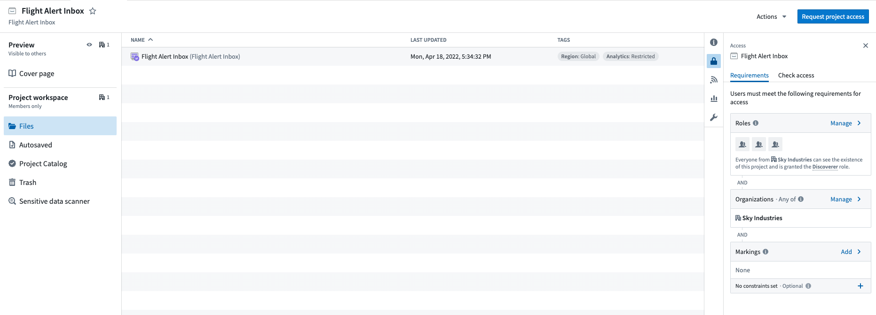Click the Discoverer role link
Image resolution: width=876 pixels, height=315 pixels.
tap(825, 167)
